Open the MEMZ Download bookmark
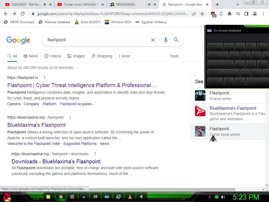The width and height of the screenshot is (269, 202). [x=19, y=22]
